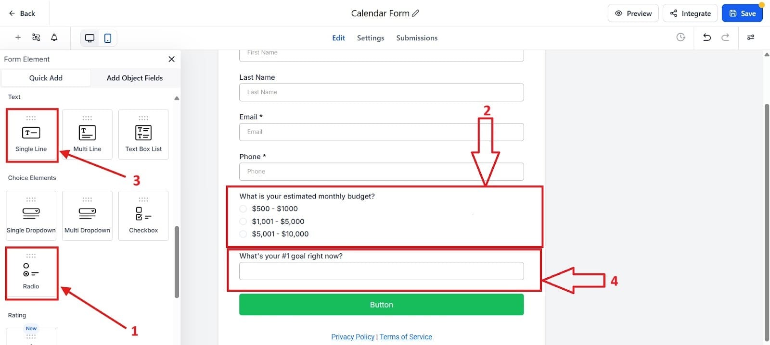This screenshot has width=770, height=345.
Task: Undo the last change
Action: (x=706, y=37)
